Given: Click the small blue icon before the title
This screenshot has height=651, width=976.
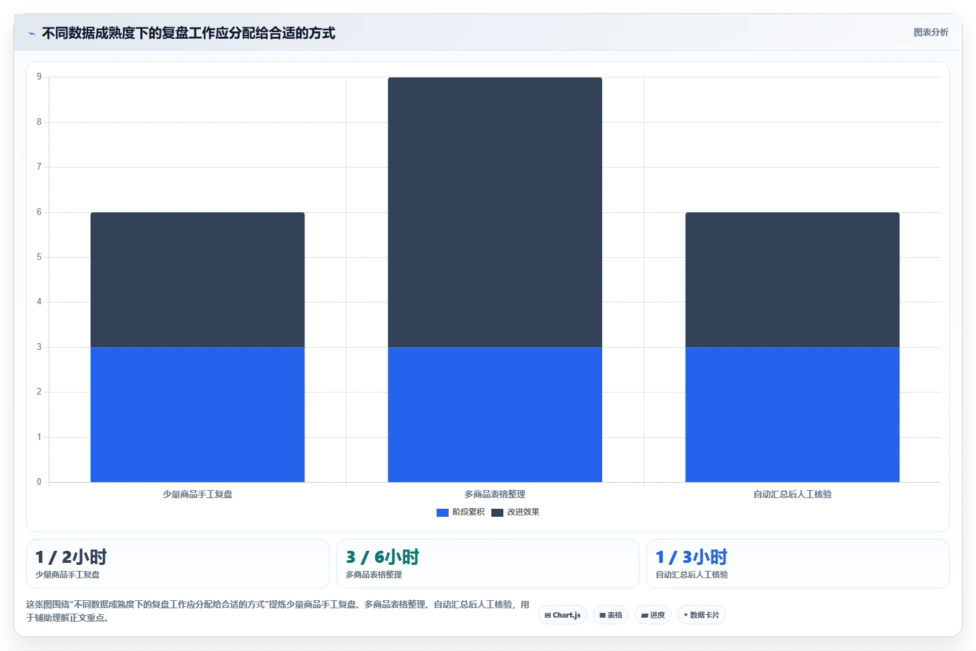Looking at the screenshot, I should pyautogui.click(x=31, y=33).
